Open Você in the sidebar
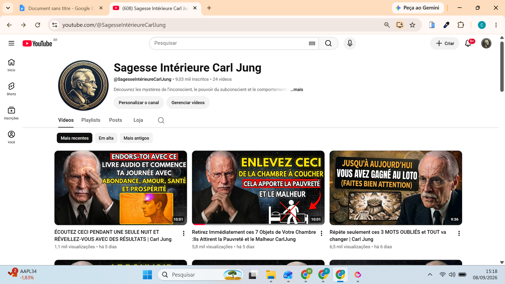This screenshot has width=505, height=284. 11,137
